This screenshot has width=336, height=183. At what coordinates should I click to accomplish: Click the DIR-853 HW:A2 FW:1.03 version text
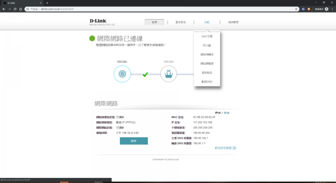coord(102,25)
